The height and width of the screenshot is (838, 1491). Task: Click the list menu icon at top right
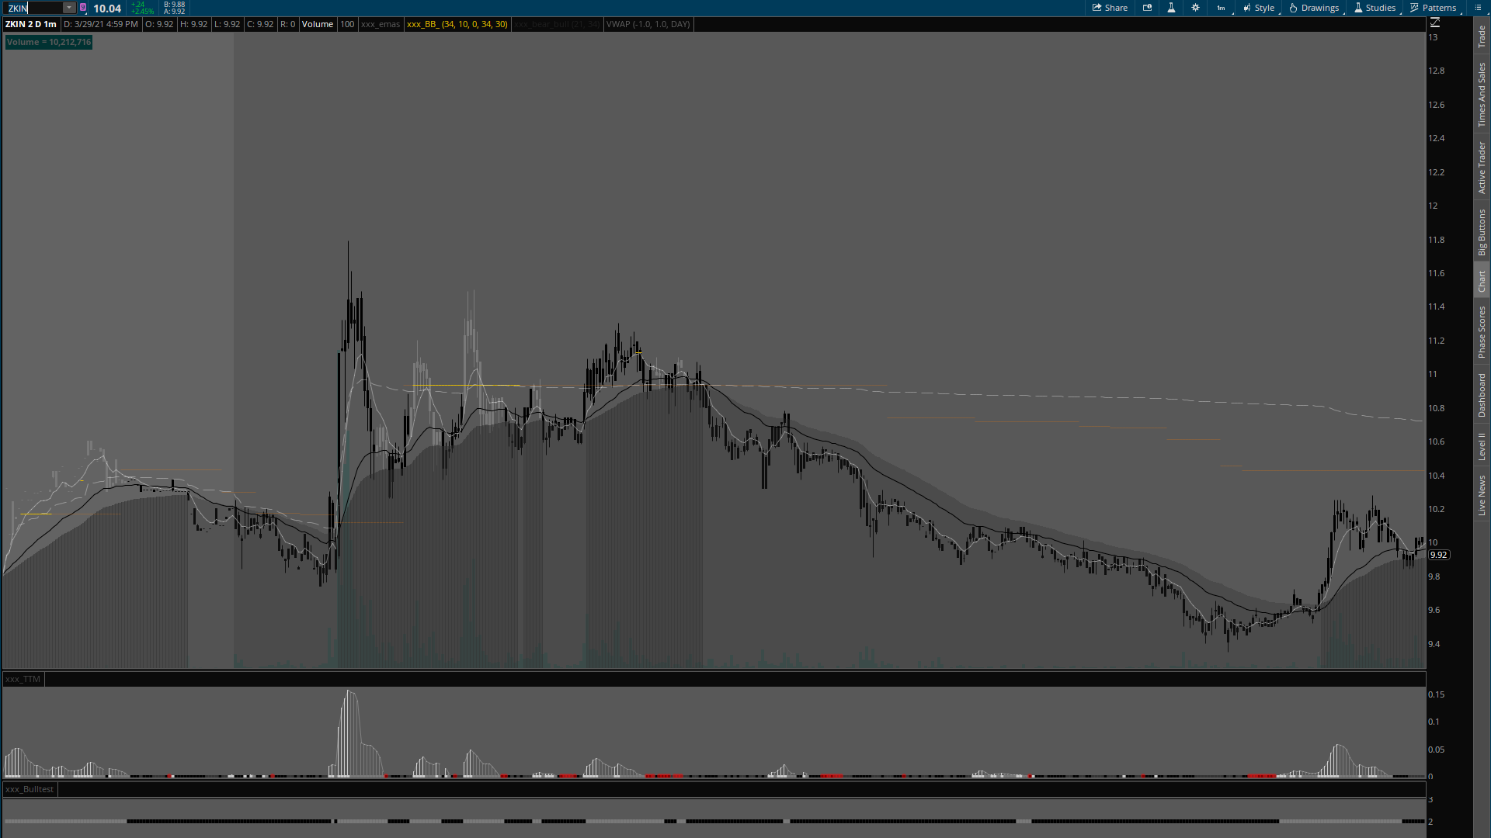point(1478,8)
